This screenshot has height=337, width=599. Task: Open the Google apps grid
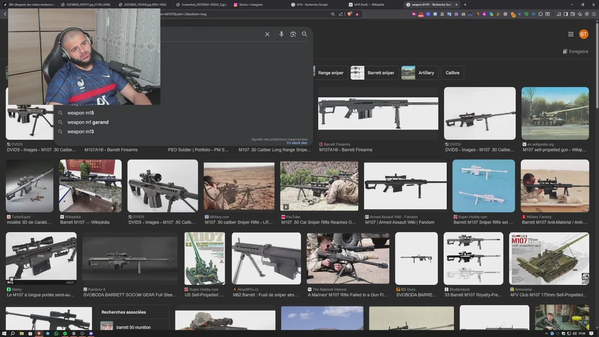click(571, 34)
